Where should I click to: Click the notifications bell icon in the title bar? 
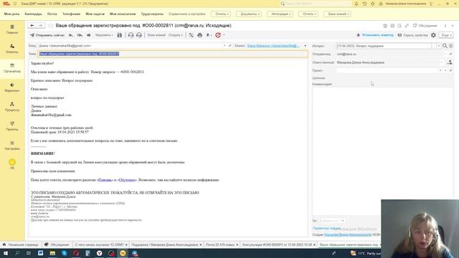(x=356, y=4)
